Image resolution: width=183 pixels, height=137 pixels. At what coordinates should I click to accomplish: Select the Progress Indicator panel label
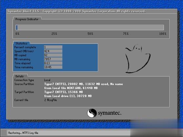[27, 19]
